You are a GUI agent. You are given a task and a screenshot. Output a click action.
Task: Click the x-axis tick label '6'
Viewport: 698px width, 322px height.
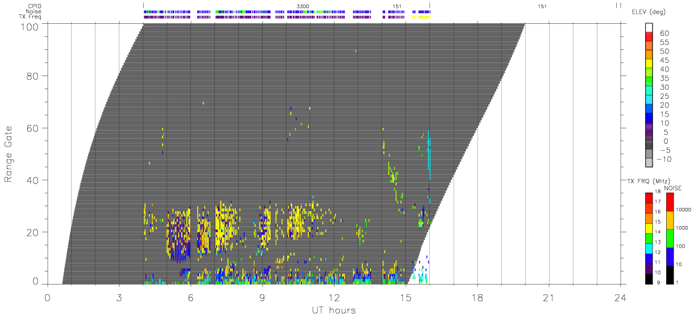190,297
